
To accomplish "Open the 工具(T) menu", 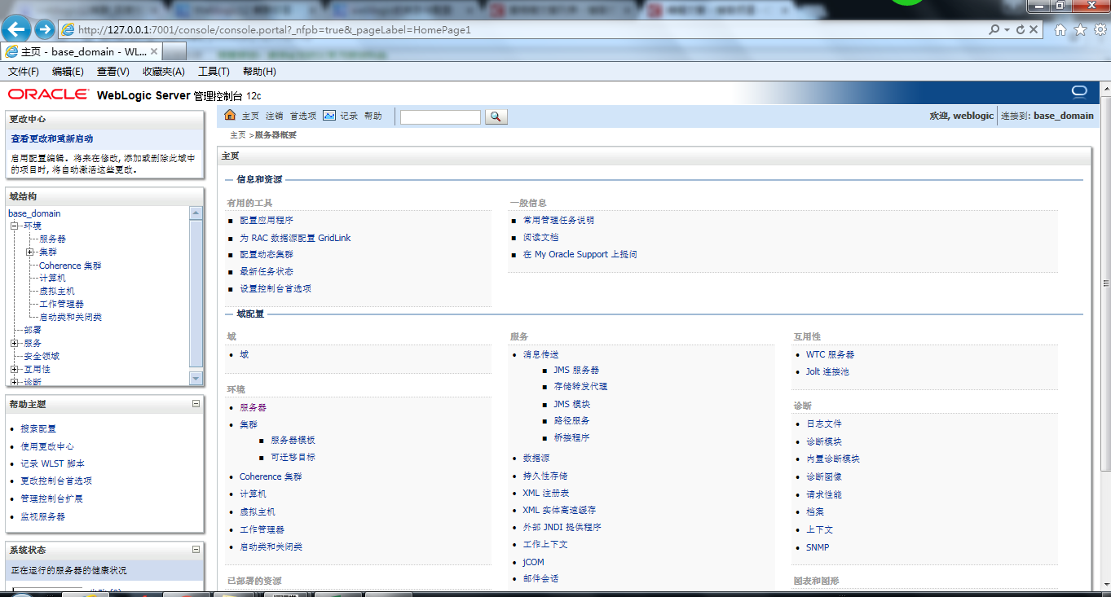I will coord(214,72).
